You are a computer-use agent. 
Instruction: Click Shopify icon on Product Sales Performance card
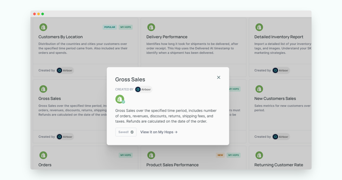point(151,155)
